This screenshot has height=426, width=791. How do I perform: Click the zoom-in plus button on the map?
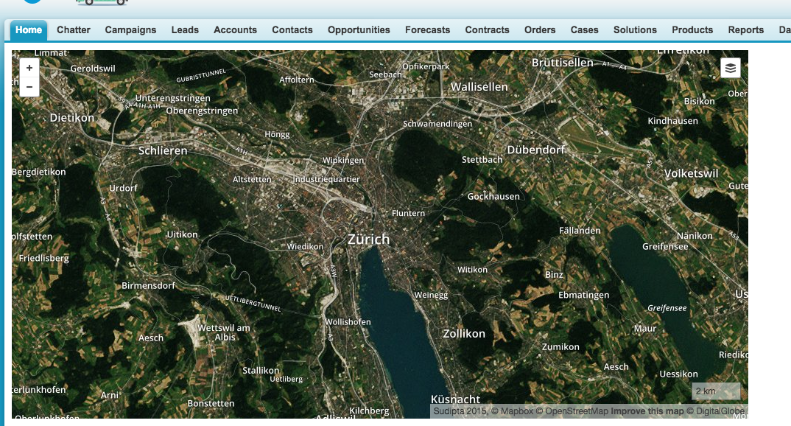pyautogui.click(x=29, y=67)
